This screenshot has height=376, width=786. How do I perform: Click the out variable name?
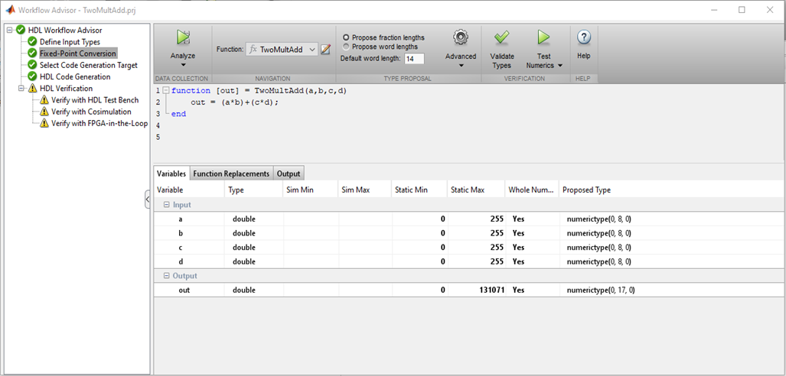(x=184, y=290)
